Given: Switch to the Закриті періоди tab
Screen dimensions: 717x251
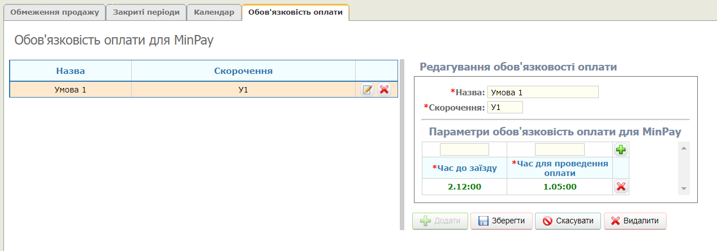Looking at the screenshot, I should (x=146, y=12).
